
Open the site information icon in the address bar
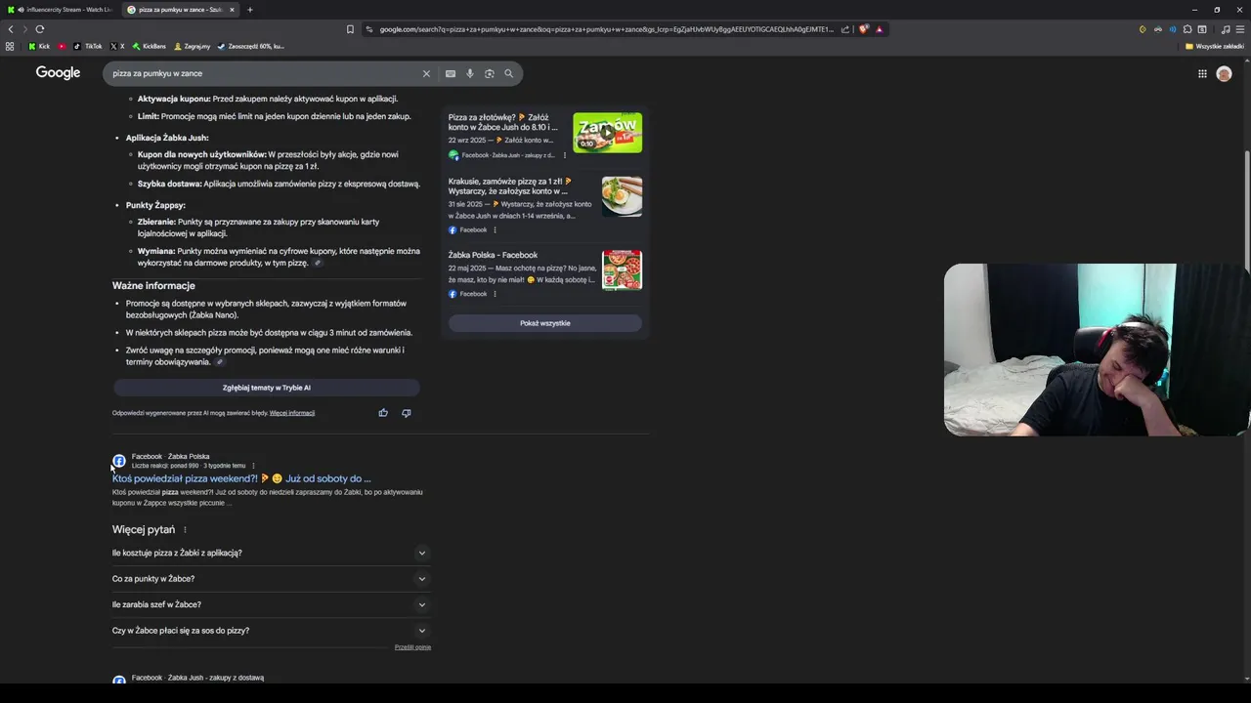click(x=369, y=29)
